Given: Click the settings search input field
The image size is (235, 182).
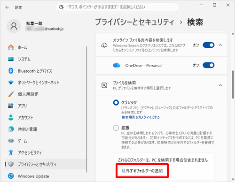Looking at the screenshot, I should tap(117, 7).
